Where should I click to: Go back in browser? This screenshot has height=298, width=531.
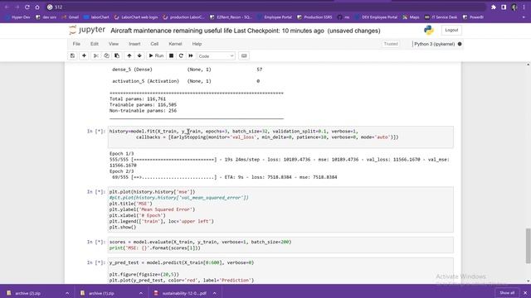[x=7, y=7]
